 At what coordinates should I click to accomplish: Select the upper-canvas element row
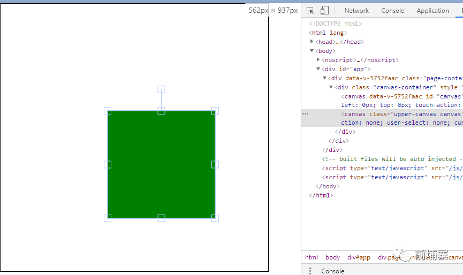pos(401,114)
